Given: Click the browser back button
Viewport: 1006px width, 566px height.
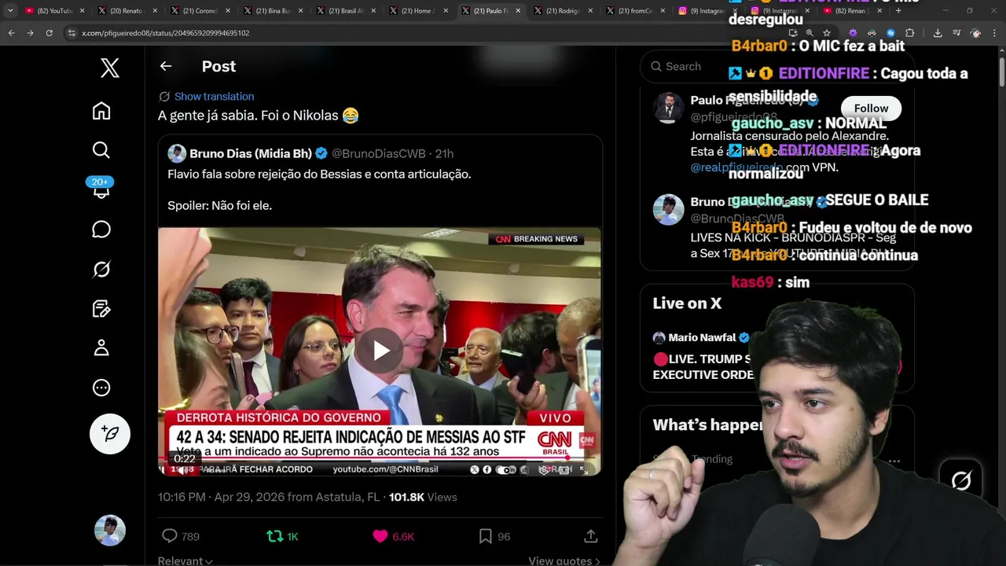Looking at the screenshot, I should 11,33.
